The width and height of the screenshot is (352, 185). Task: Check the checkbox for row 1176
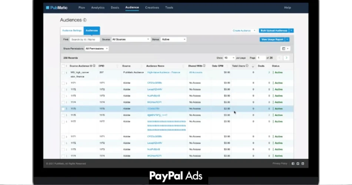(63, 115)
